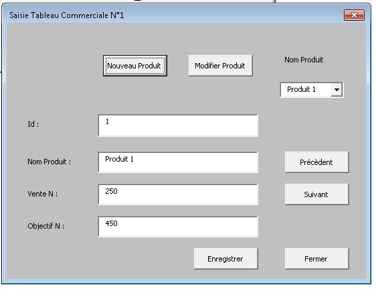Advance to the next record with Suivant

click(x=316, y=194)
